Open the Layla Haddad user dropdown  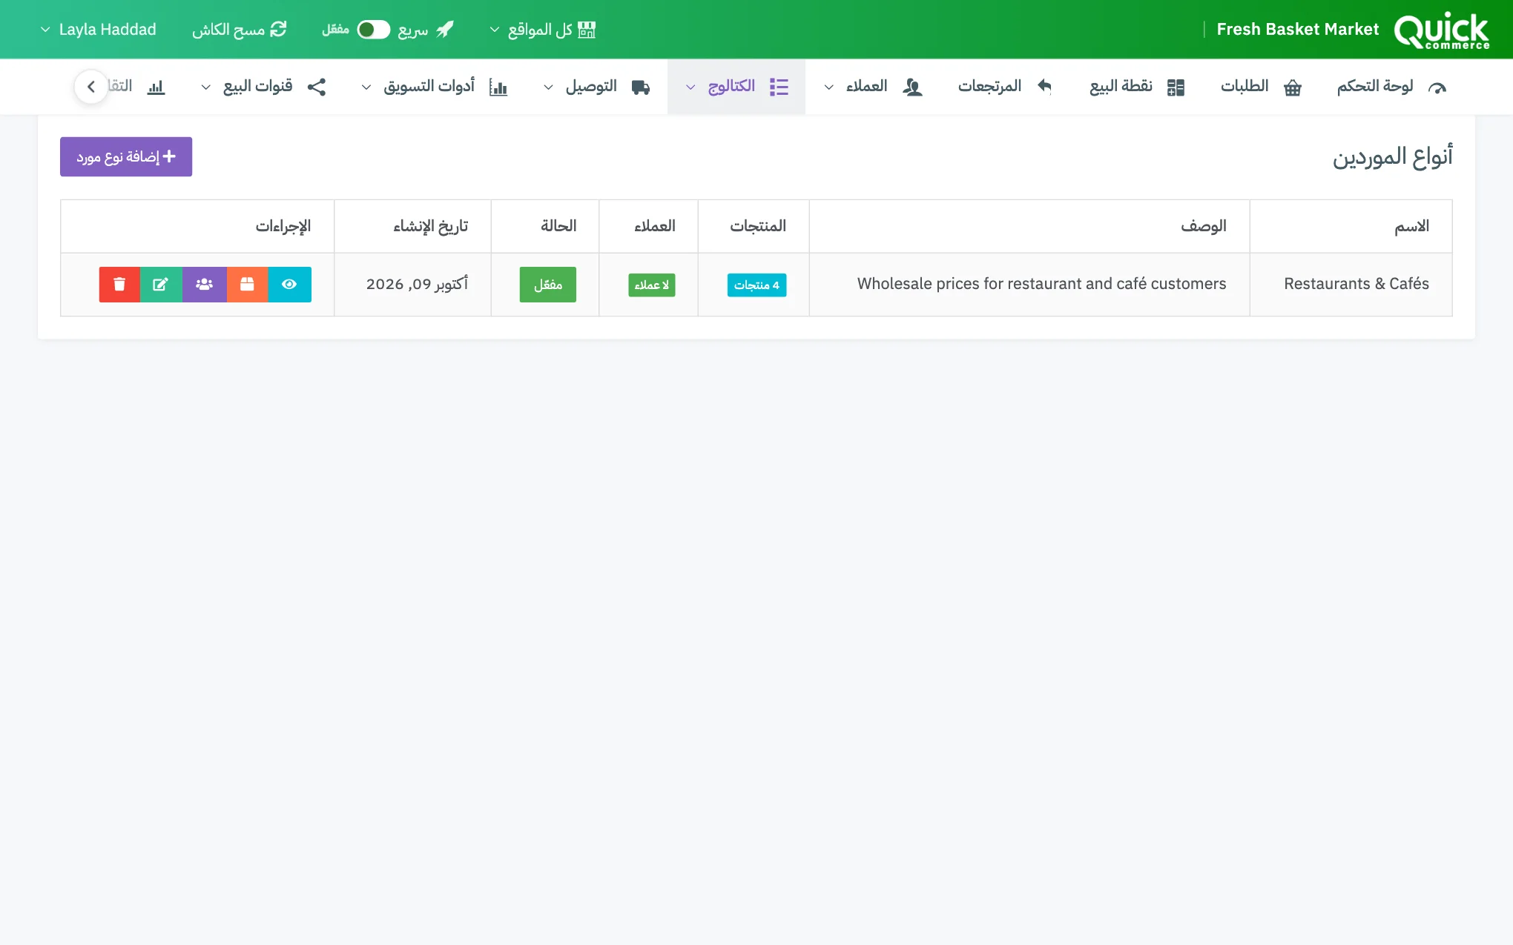(98, 30)
